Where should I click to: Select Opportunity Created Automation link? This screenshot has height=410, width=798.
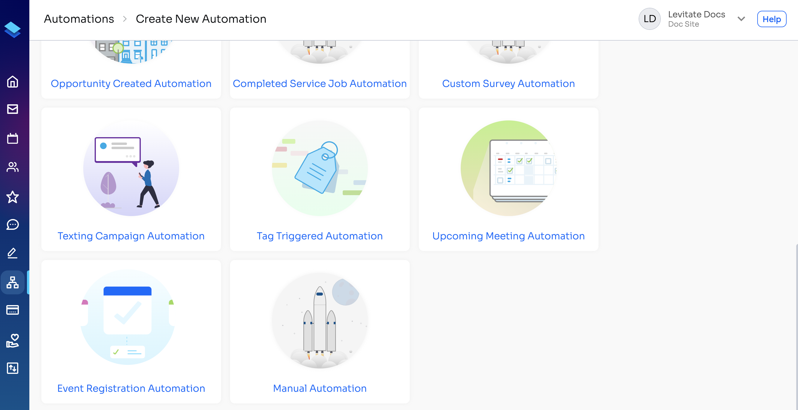[131, 83]
